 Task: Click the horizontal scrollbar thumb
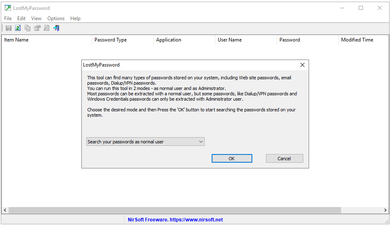click(175, 210)
